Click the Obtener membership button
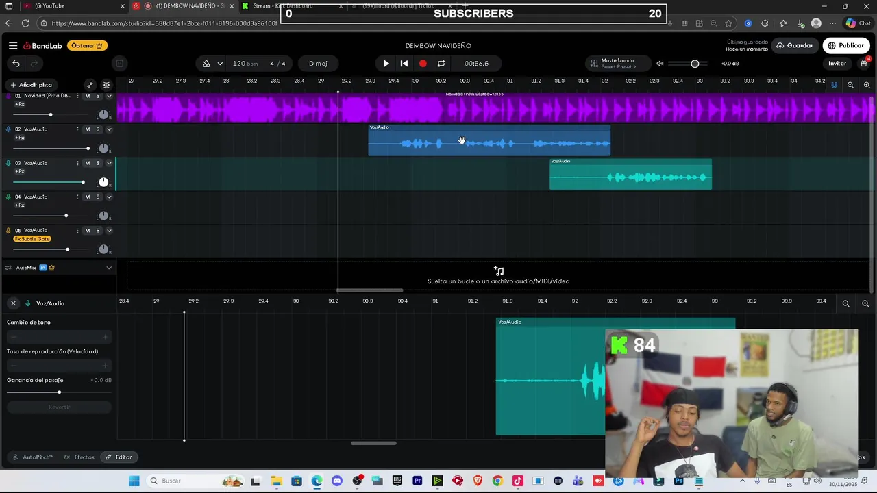The height and width of the screenshot is (493, 877). click(x=87, y=46)
